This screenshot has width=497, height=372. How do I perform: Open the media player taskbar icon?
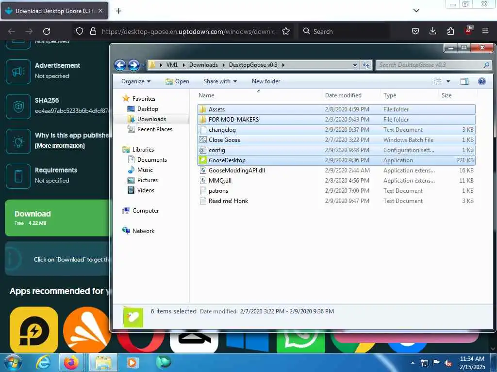132,362
